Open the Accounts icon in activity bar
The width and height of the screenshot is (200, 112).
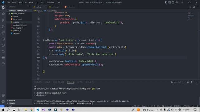click(3, 95)
